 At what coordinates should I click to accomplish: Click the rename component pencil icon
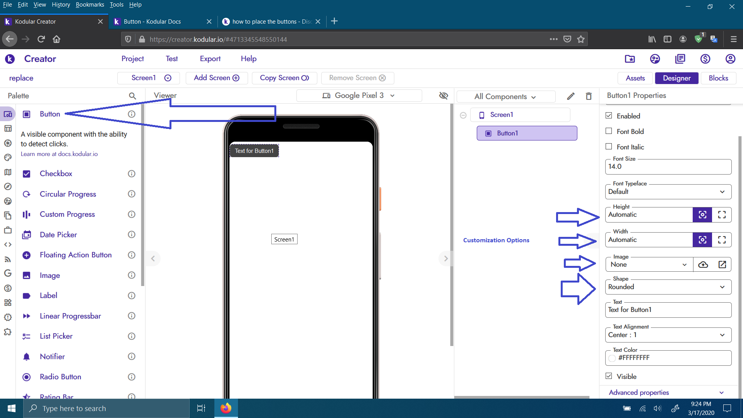coord(571,96)
